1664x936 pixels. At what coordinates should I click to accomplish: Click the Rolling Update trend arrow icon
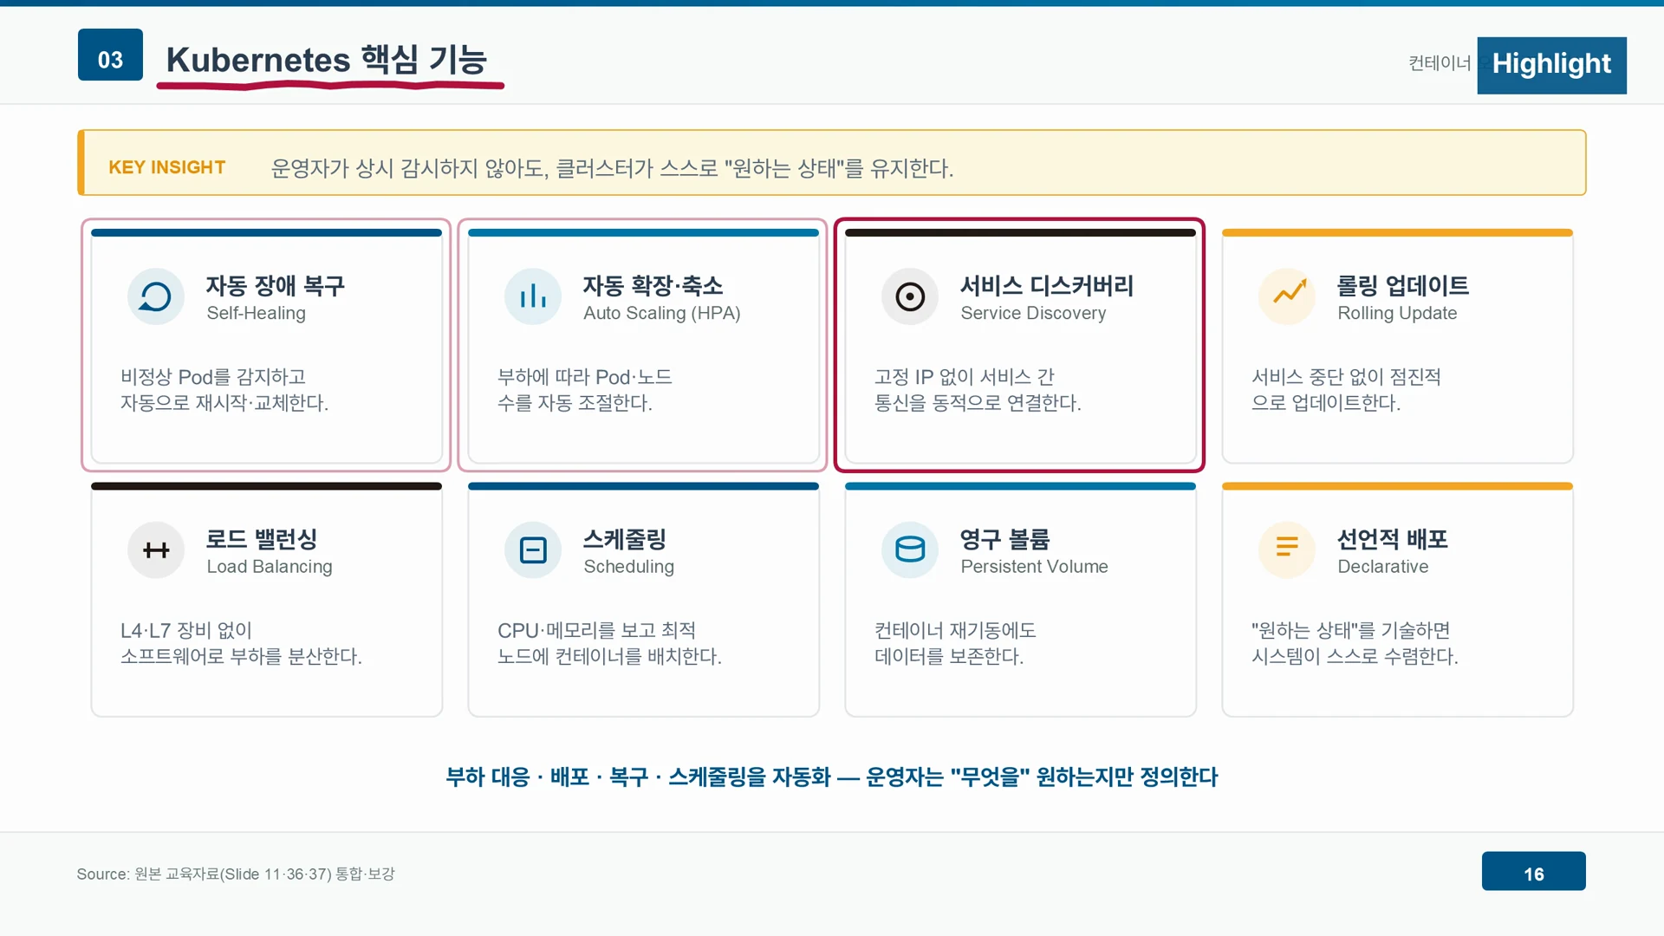(x=1287, y=297)
